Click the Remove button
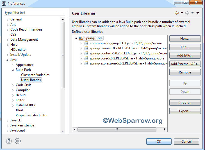 pyautogui.click(x=185, y=72)
